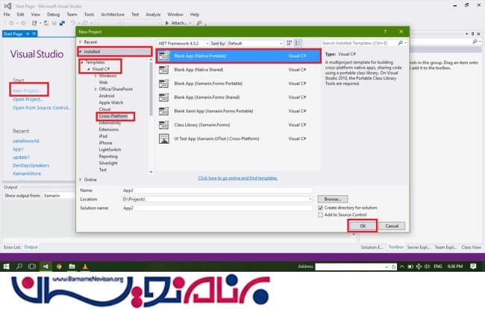This screenshot has height=309, width=485.
Task: Toggle Create directory for solution checkbox
Action: pyautogui.click(x=320, y=208)
